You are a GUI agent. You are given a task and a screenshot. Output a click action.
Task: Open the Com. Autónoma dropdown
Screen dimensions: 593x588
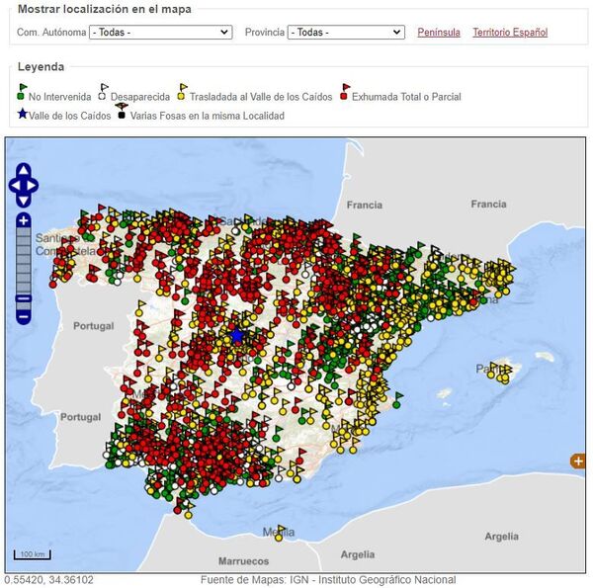(160, 32)
